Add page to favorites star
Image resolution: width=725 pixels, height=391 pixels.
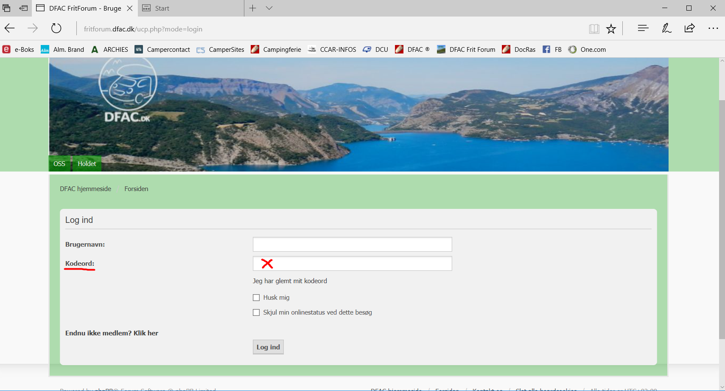point(611,28)
